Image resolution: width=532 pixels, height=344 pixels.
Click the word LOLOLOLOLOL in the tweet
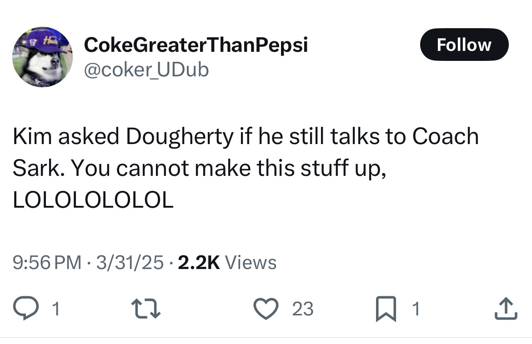(x=93, y=199)
